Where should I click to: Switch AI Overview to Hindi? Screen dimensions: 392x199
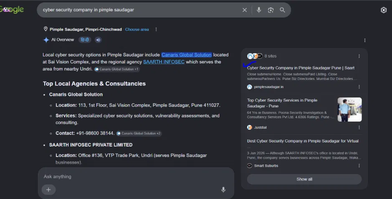coord(85,40)
